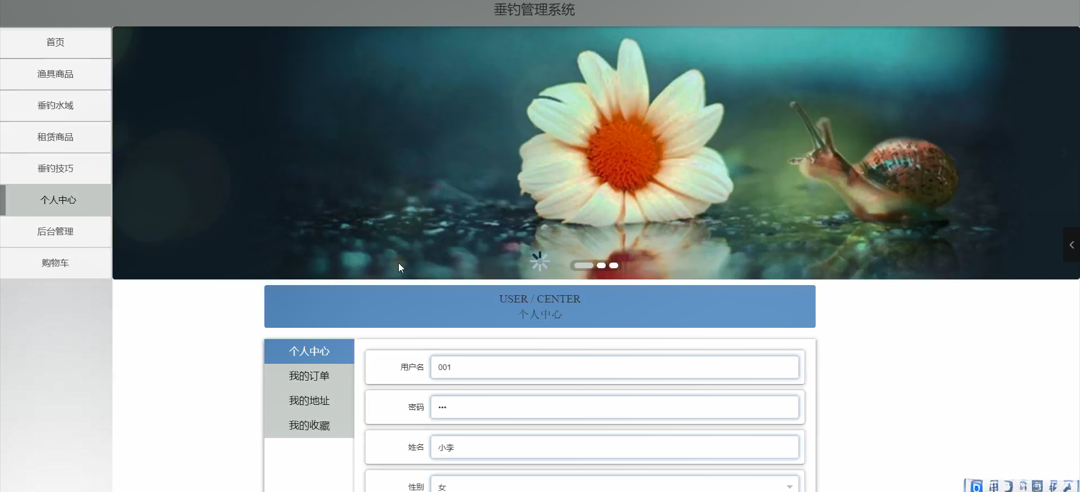The image size is (1080, 492).
Task: Toggle the half-moon half-width icon
Action: click(1009, 486)
